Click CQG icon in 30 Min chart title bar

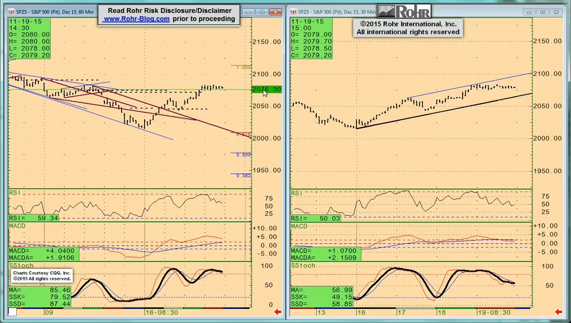293,12
